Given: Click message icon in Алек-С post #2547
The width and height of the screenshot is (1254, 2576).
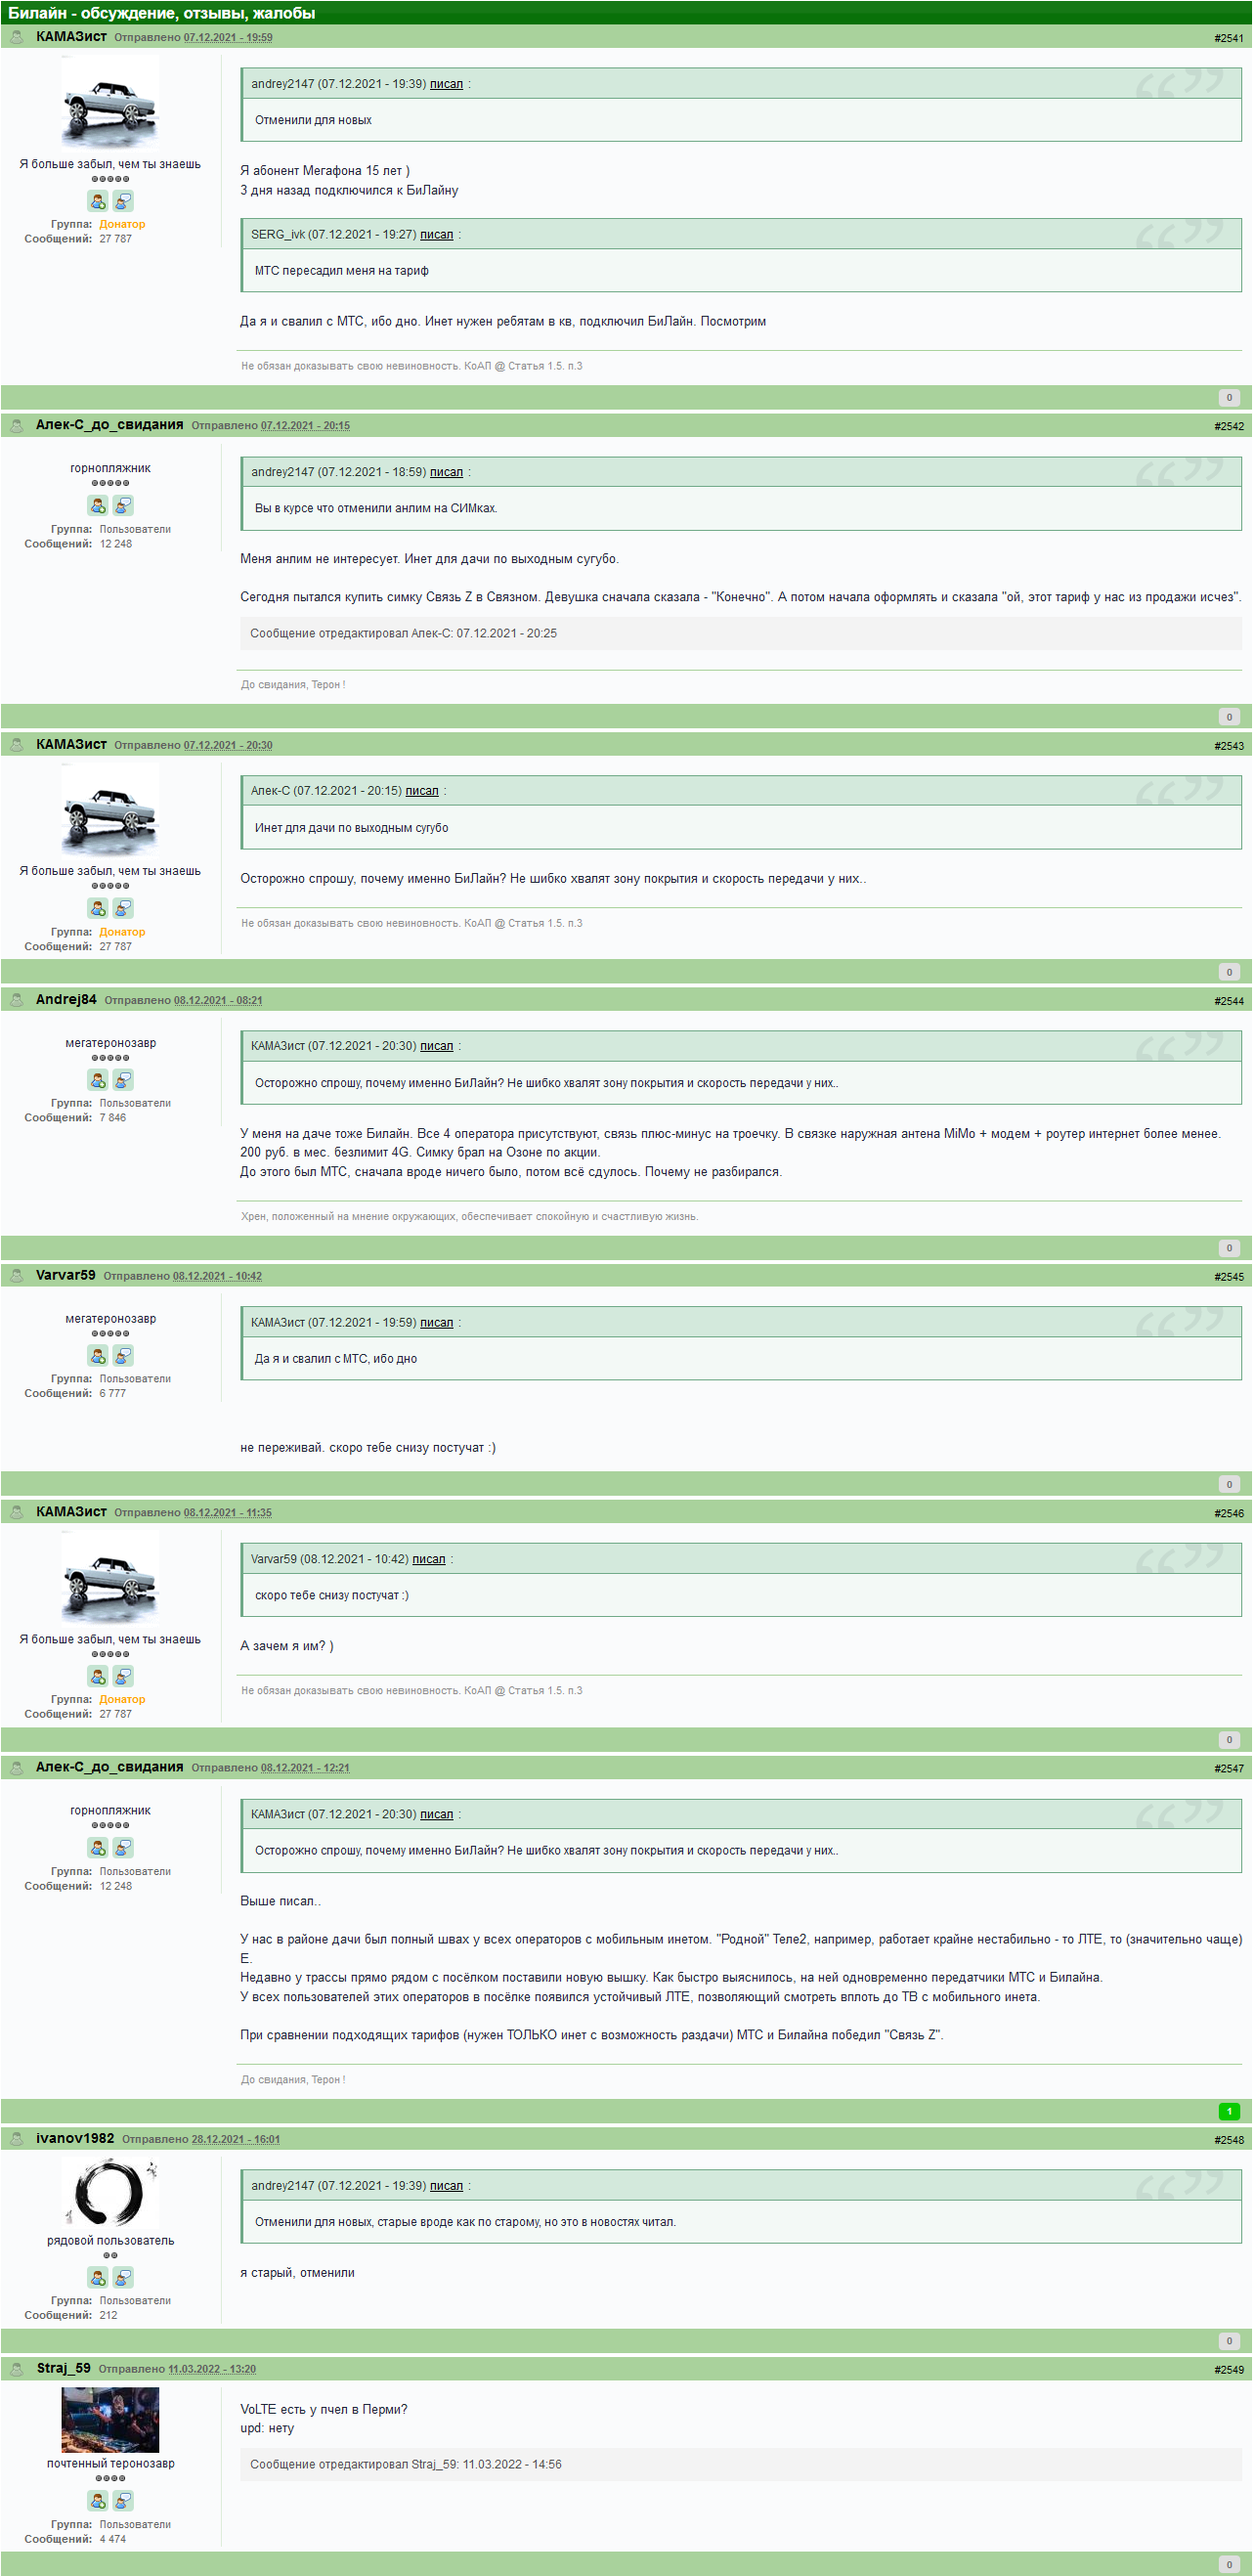Looking at the screenshot, I should 123,1848.
